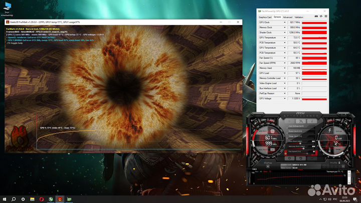361x203 pixels.
Task: Expand the Memory Clock sensor dropdown
Action: [285, 28]
